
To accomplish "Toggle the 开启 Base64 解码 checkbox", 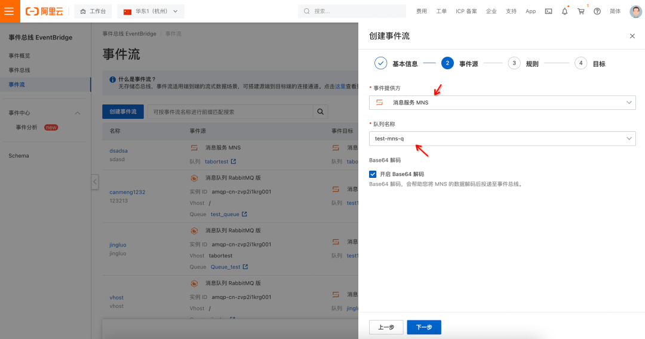I will coord(373,174).
